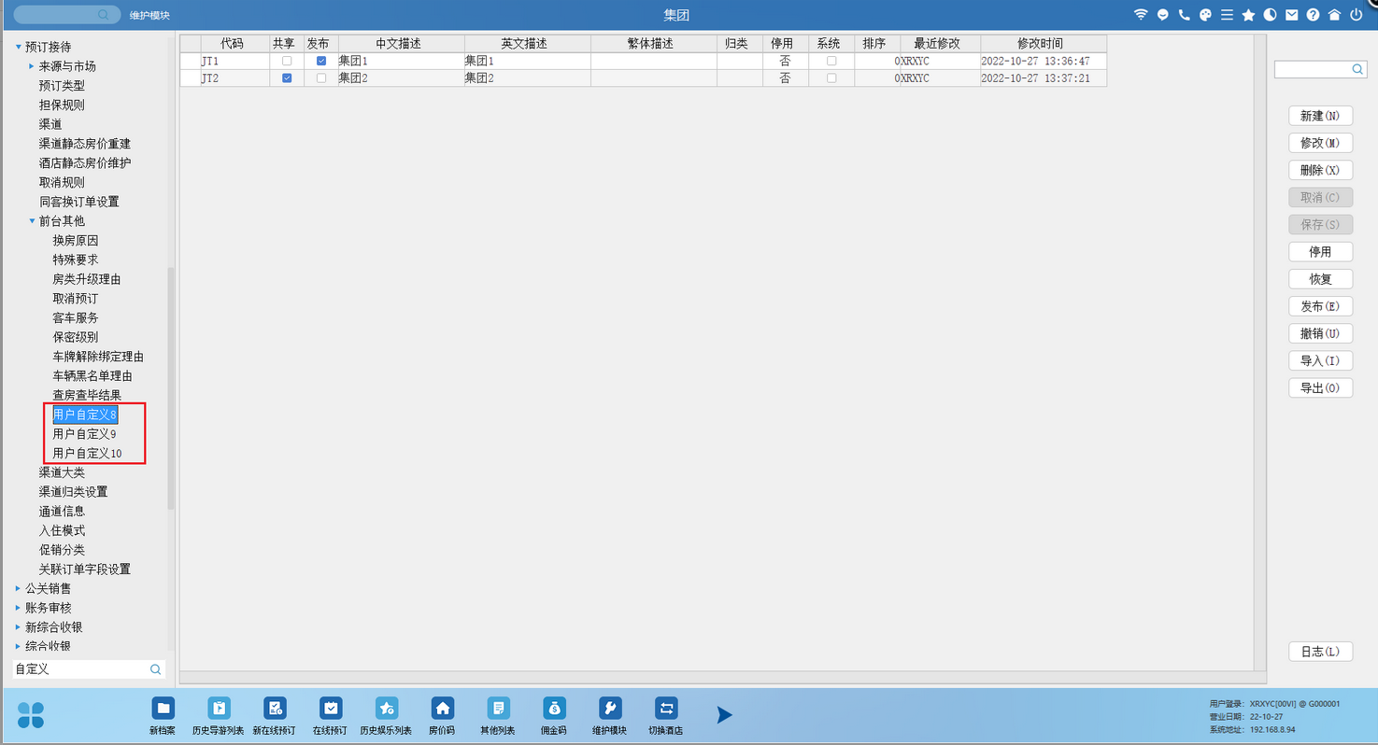Open the envelope mail icon
The image size is (1378, 745).
click(1291, 15)
